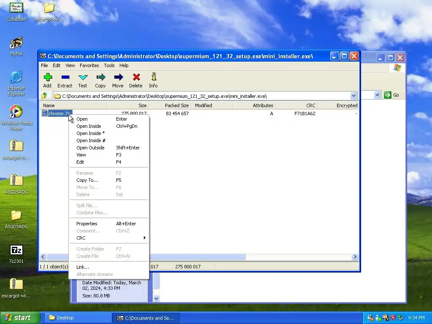The width and height of the screenshot is (432, 324).
Task: Click the first system tray network icon
Action: 370,318
